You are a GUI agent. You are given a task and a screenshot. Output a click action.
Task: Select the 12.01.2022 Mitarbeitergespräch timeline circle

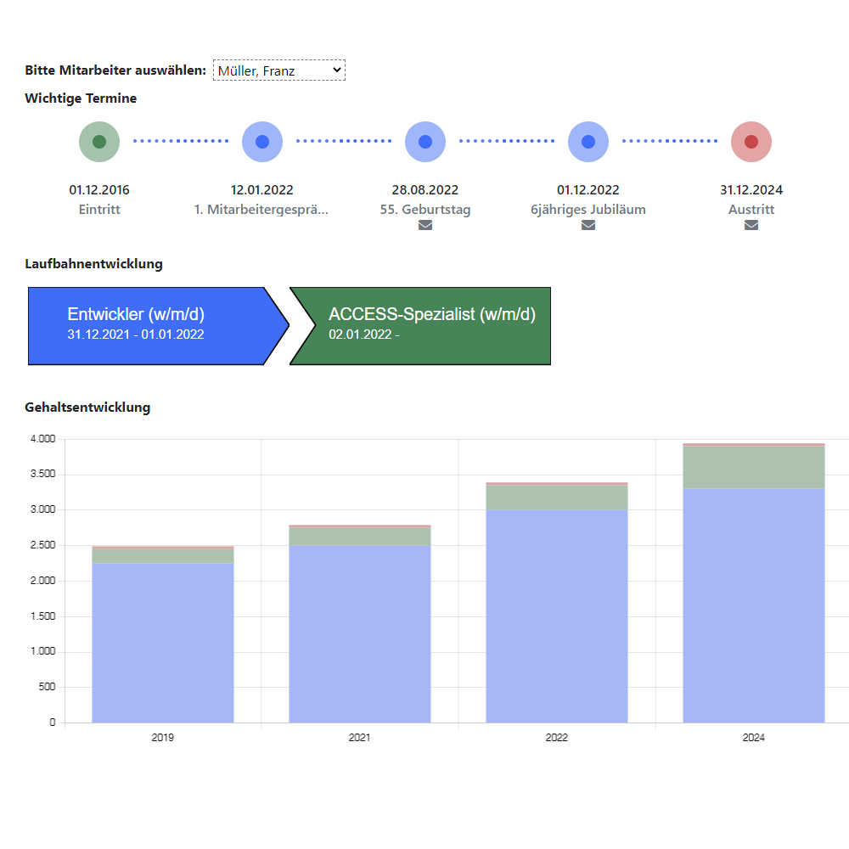262,142
